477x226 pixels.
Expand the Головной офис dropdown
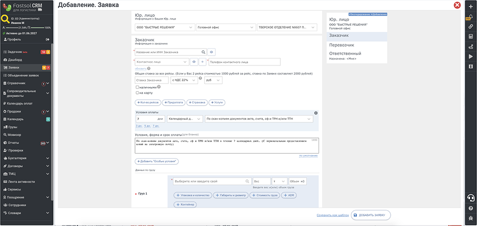(x=225, y=27)
